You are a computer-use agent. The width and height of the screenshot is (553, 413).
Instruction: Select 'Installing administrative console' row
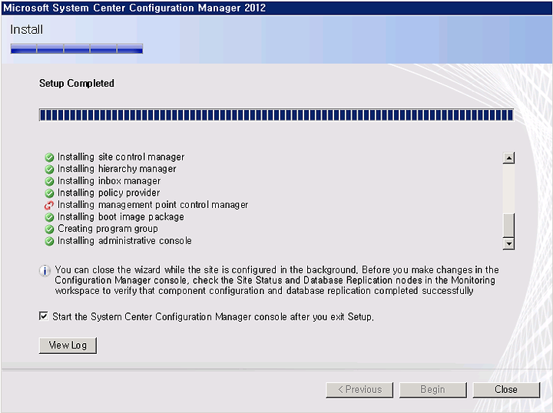click(118, 241)
